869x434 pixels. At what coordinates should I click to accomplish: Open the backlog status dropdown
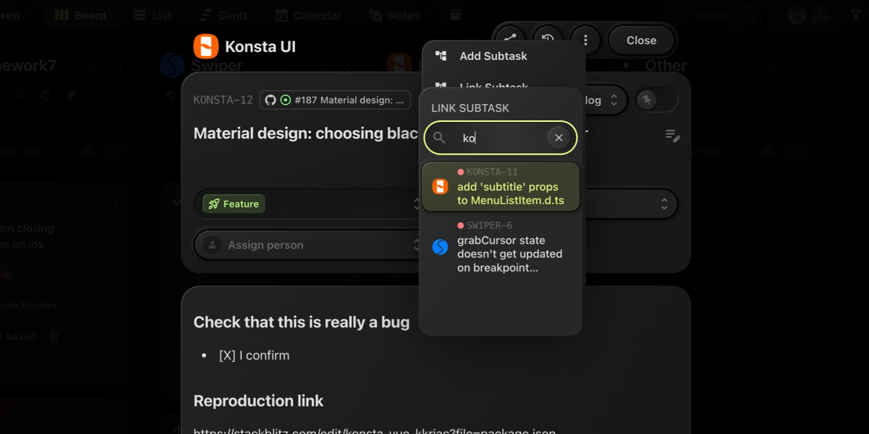coord(602,100)
